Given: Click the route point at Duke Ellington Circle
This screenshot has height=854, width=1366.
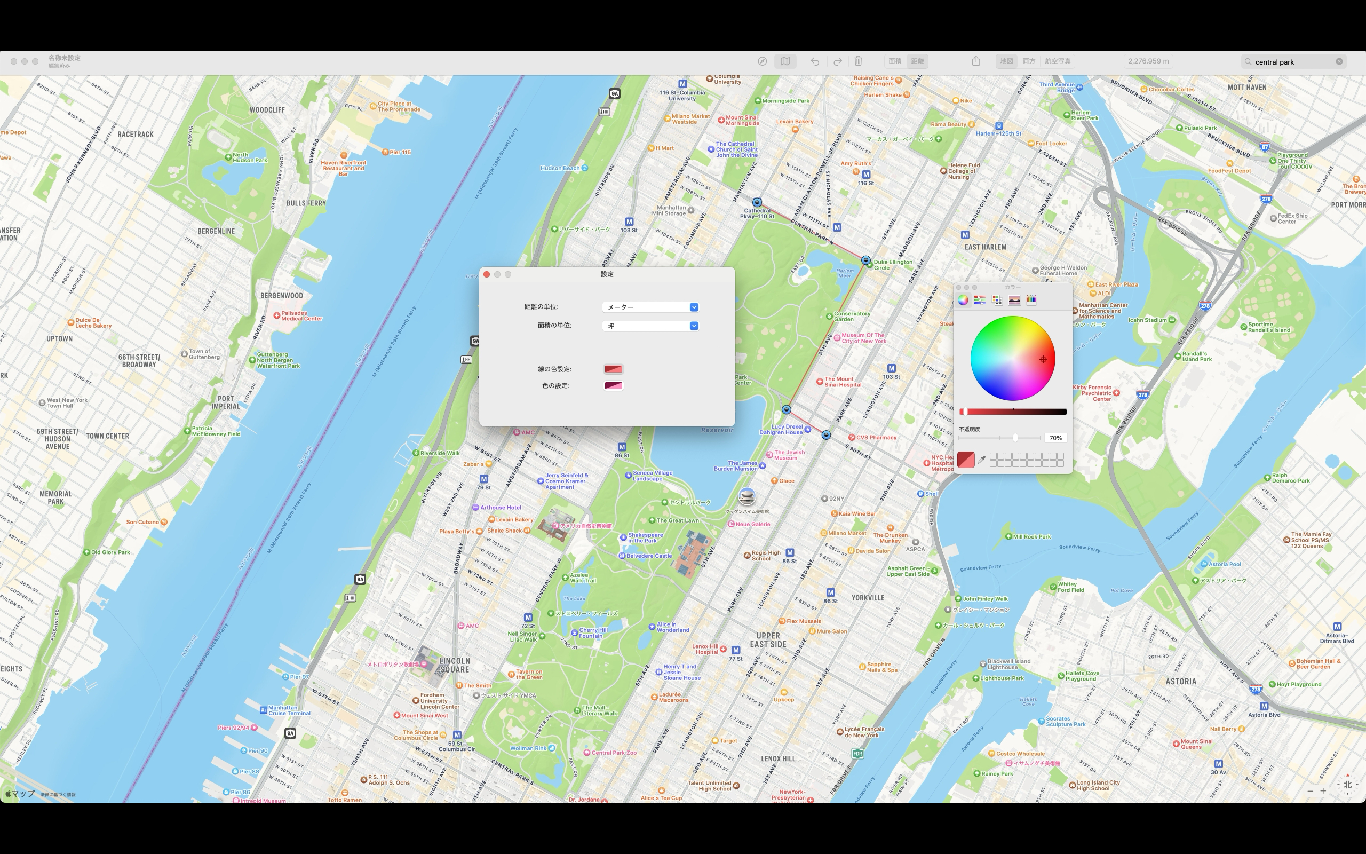Looking at the screenshot, I should tap(866, 260).
